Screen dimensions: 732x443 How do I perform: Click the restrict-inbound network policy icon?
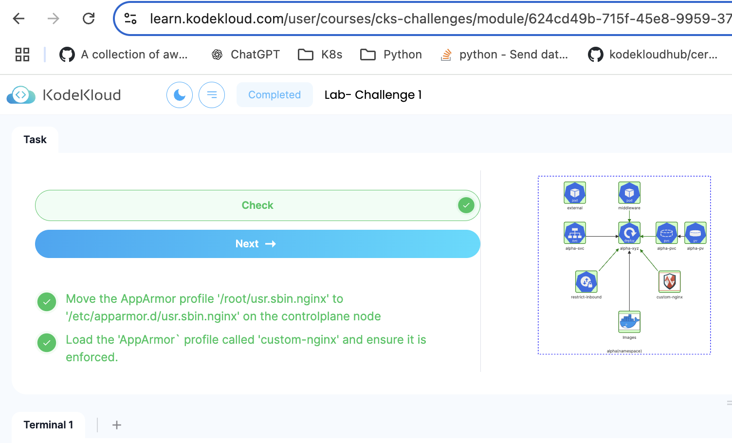coord(586,282)
